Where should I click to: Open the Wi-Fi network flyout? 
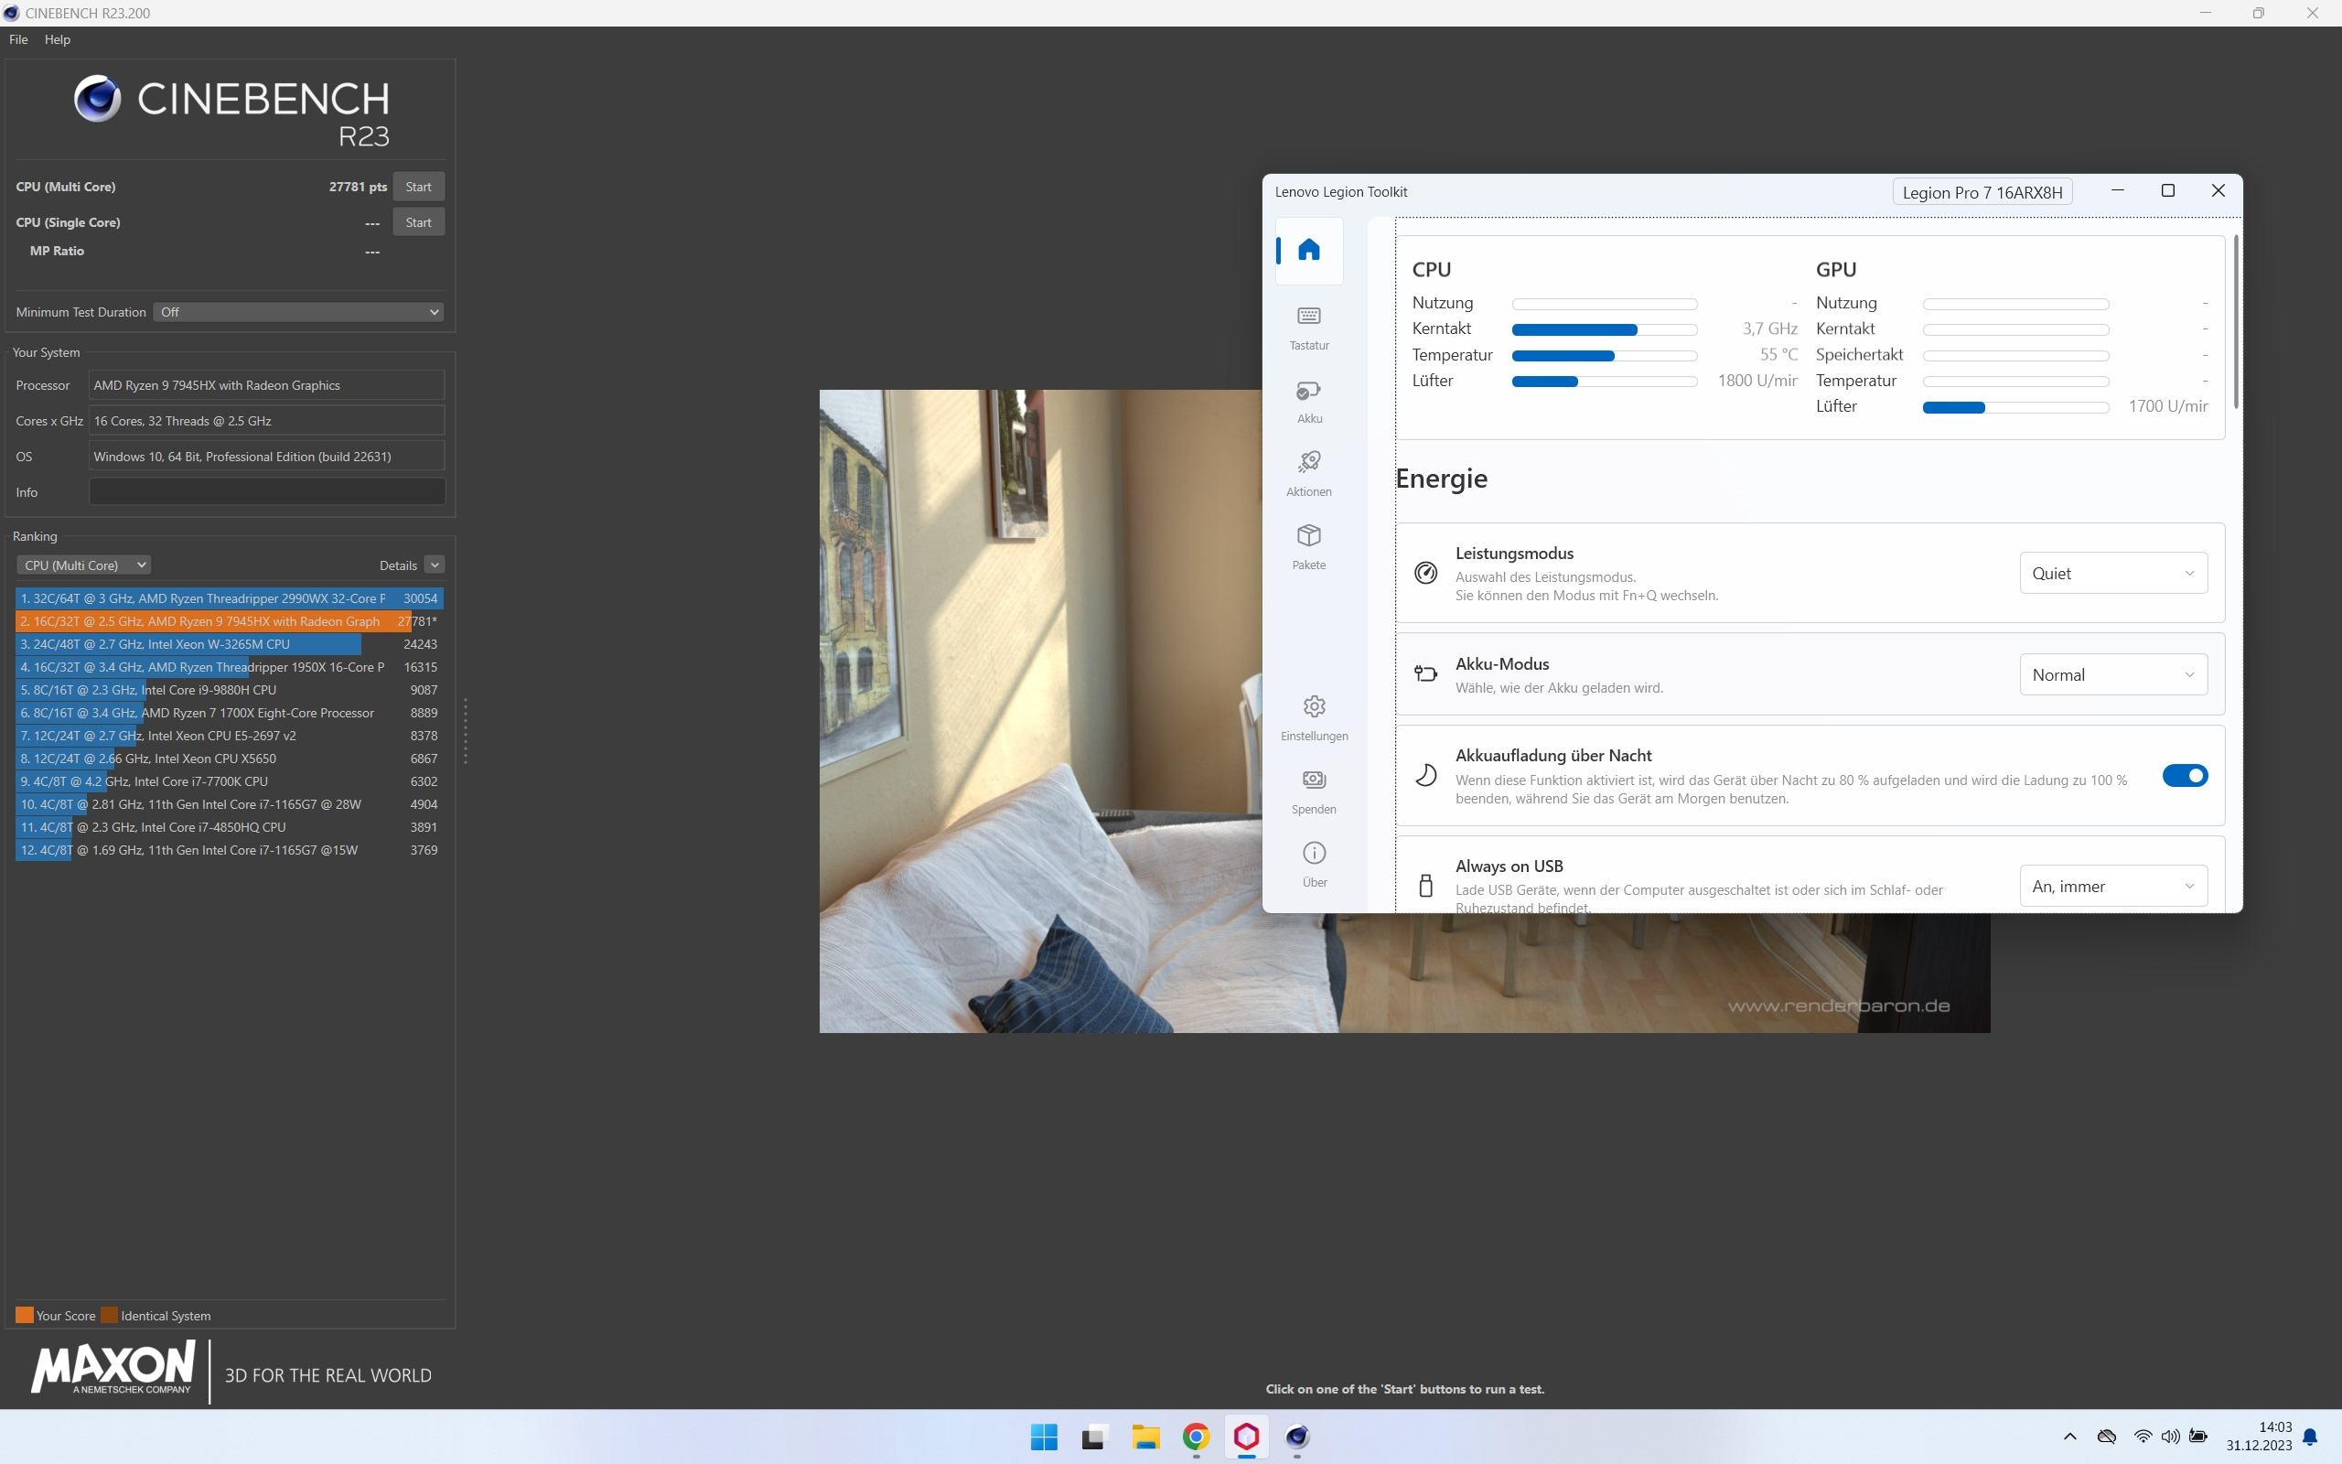(x=2142, y=1437)
